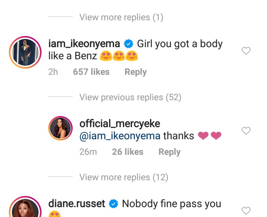Like iam_ikeonyema's Benz comment
This screenshot has width=267, height=217.
[246, 51]
